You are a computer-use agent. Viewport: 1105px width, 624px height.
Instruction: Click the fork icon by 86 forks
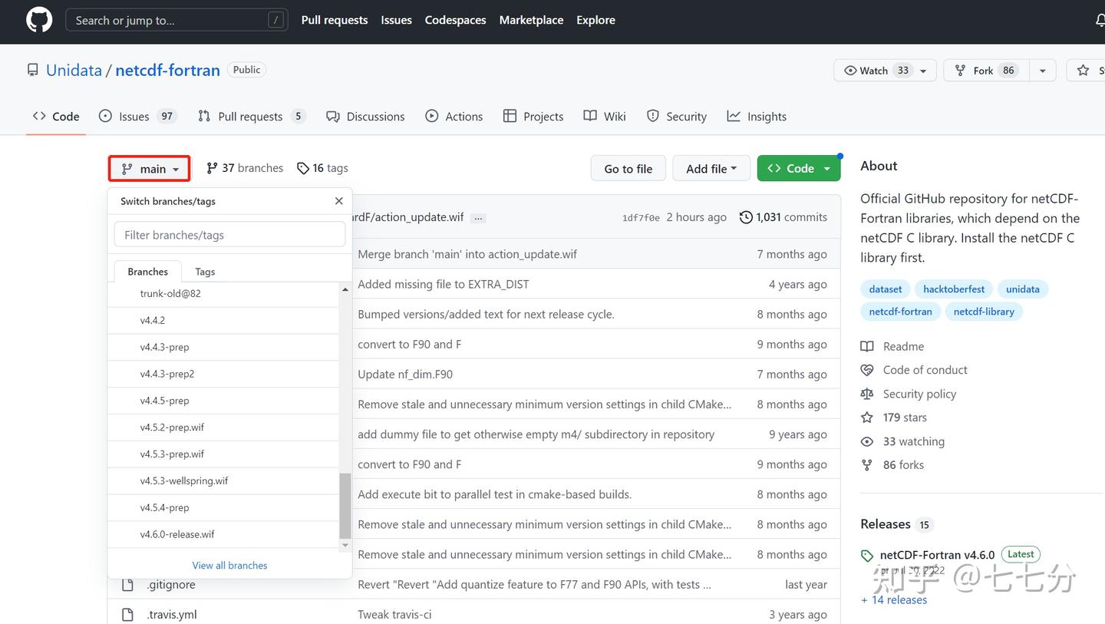(x=867, y=465)
